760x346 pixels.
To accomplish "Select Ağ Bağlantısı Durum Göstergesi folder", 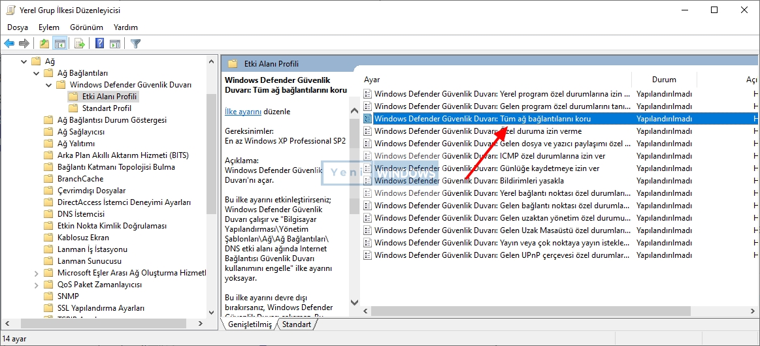I will pos(112,120).
